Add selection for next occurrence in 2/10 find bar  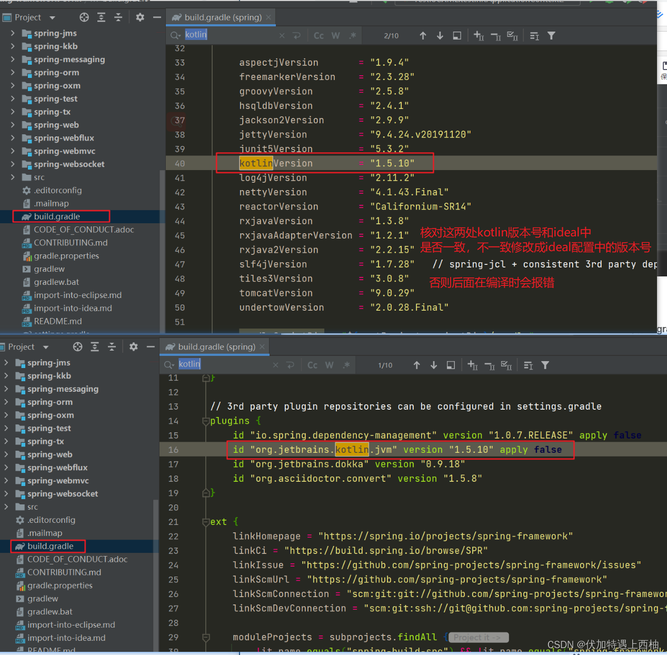479,35
